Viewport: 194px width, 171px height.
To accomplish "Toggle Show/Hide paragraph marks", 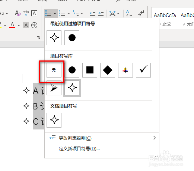I will click(x=141, y=13).
